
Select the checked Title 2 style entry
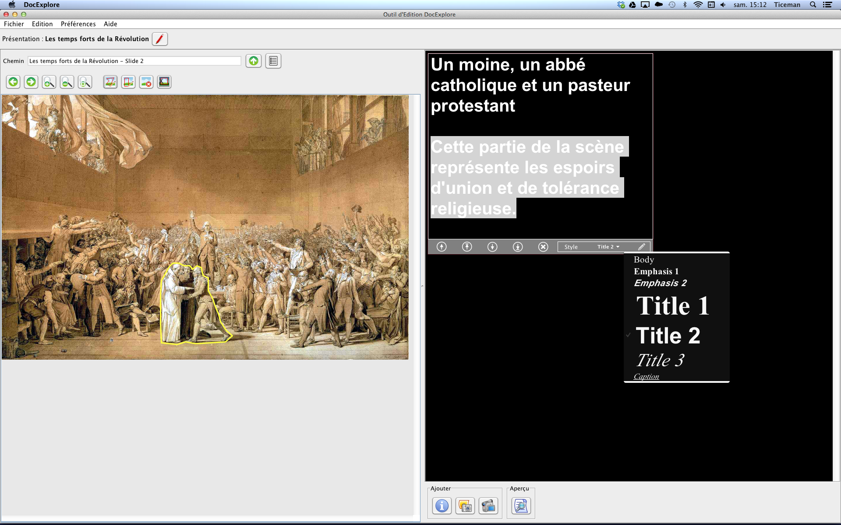(668, 336)
